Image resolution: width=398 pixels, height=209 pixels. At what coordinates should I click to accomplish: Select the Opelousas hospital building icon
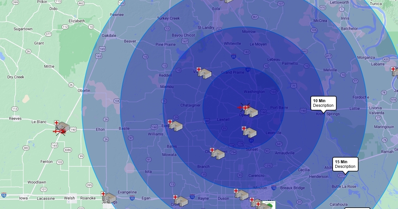(251, 111)
